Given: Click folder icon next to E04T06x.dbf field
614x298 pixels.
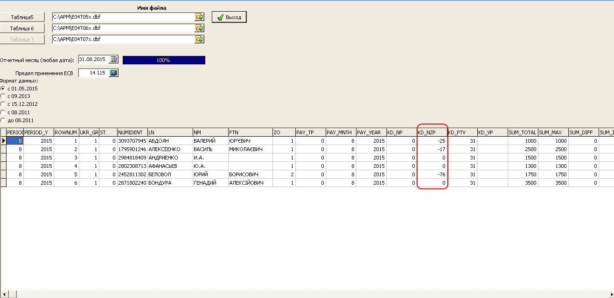Looking at the screenshot, I should point(199,28).
